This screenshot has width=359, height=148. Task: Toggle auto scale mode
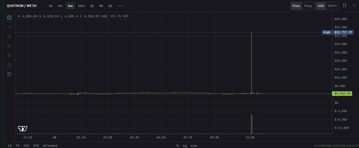194,146
